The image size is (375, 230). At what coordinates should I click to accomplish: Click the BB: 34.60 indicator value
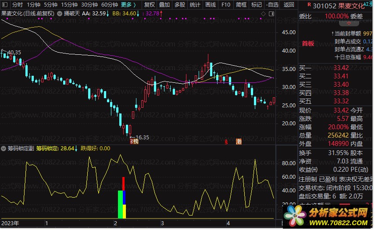126,14
